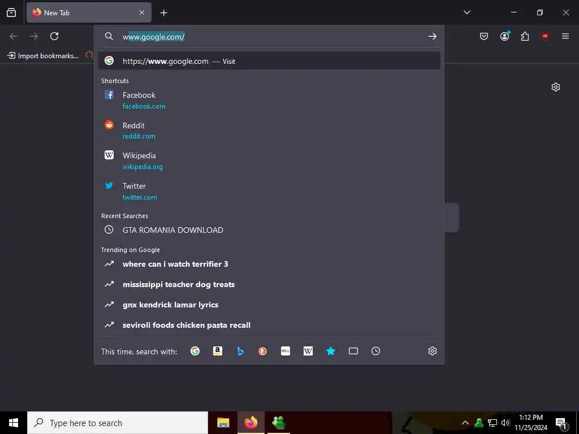Visit https://www.google.com suggestion
579x434 pixels.
tap(269, 61)
